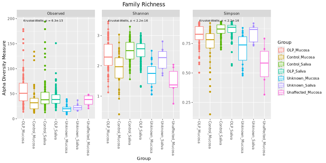
Task: Select the Observed panel strip header
Action: click(55, 13)
